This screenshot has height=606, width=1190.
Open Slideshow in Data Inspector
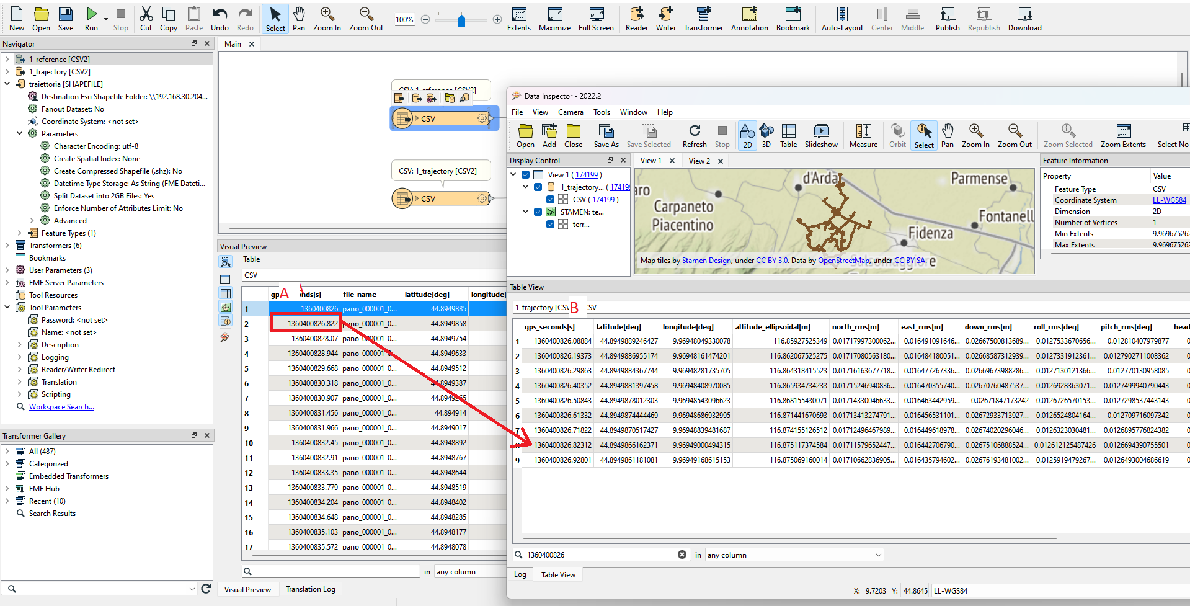pyautogui.click(x=821, y=136)
